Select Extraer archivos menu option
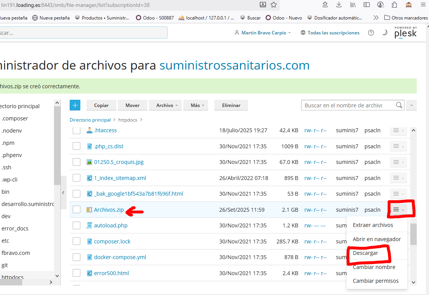This screenshot has height=295, width=429. coord(373,225)
